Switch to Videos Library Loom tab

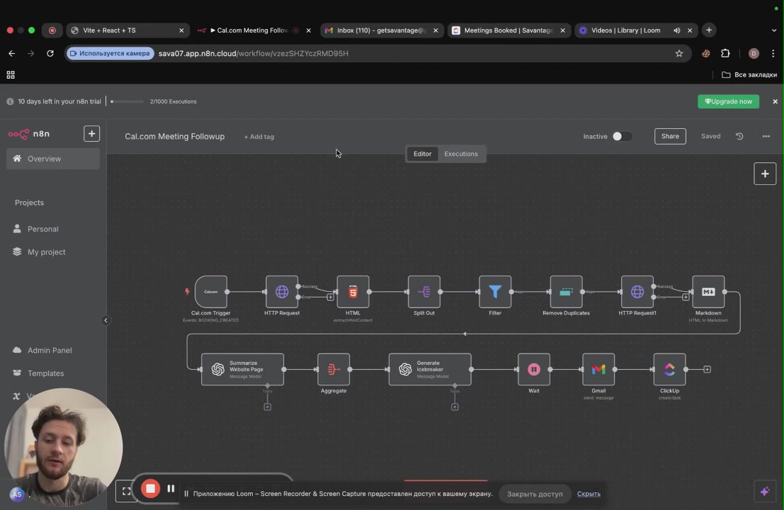[x=635, y=30]
